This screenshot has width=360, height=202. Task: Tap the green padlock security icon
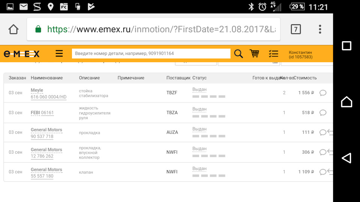pyautogui.click(x=38, y=29)
